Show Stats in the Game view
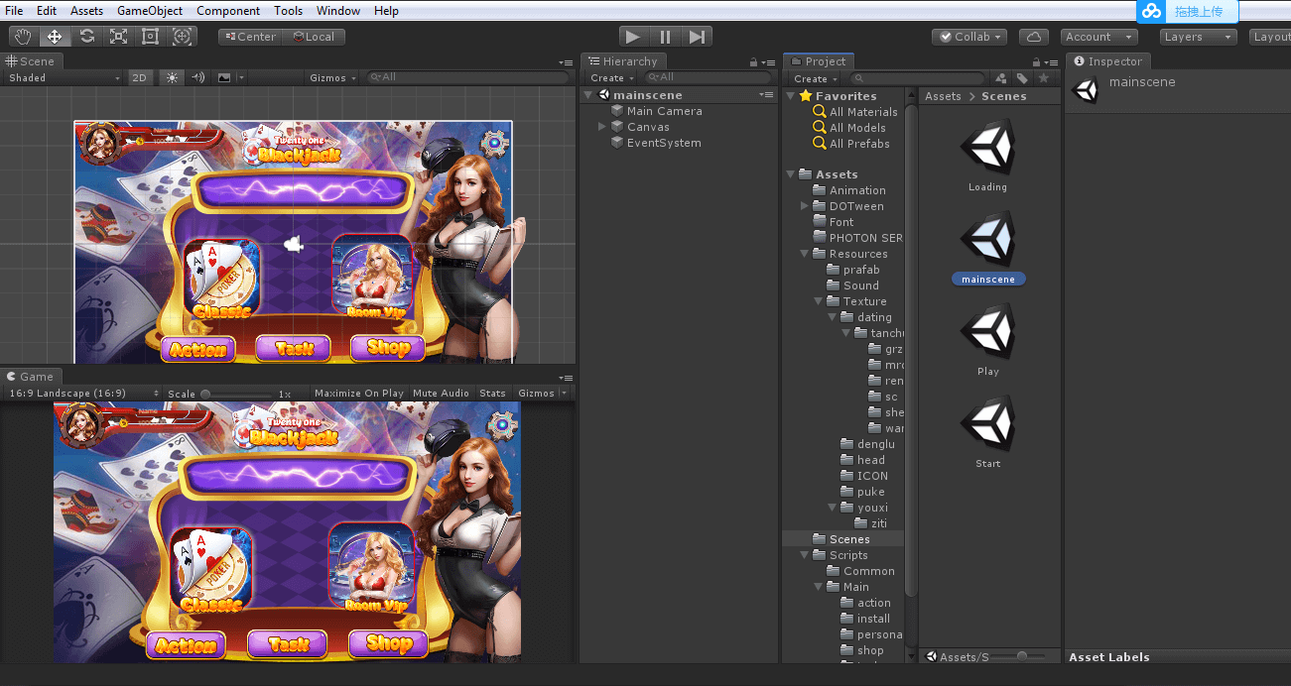Viewport: 1291px width, 686px height. [x=493, y=394]
